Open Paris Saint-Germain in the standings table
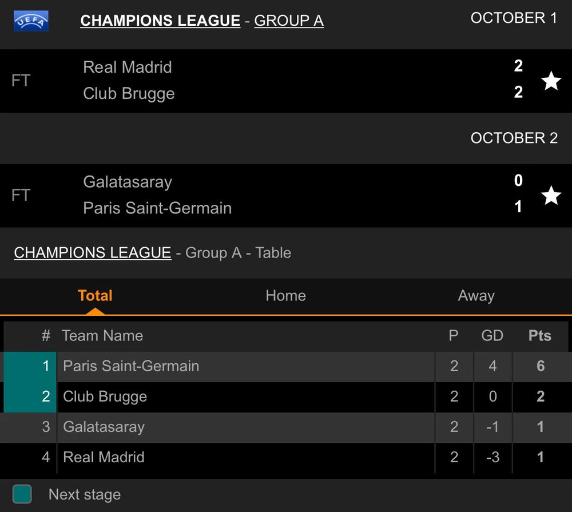572x512 pixels. coord(131,366)
